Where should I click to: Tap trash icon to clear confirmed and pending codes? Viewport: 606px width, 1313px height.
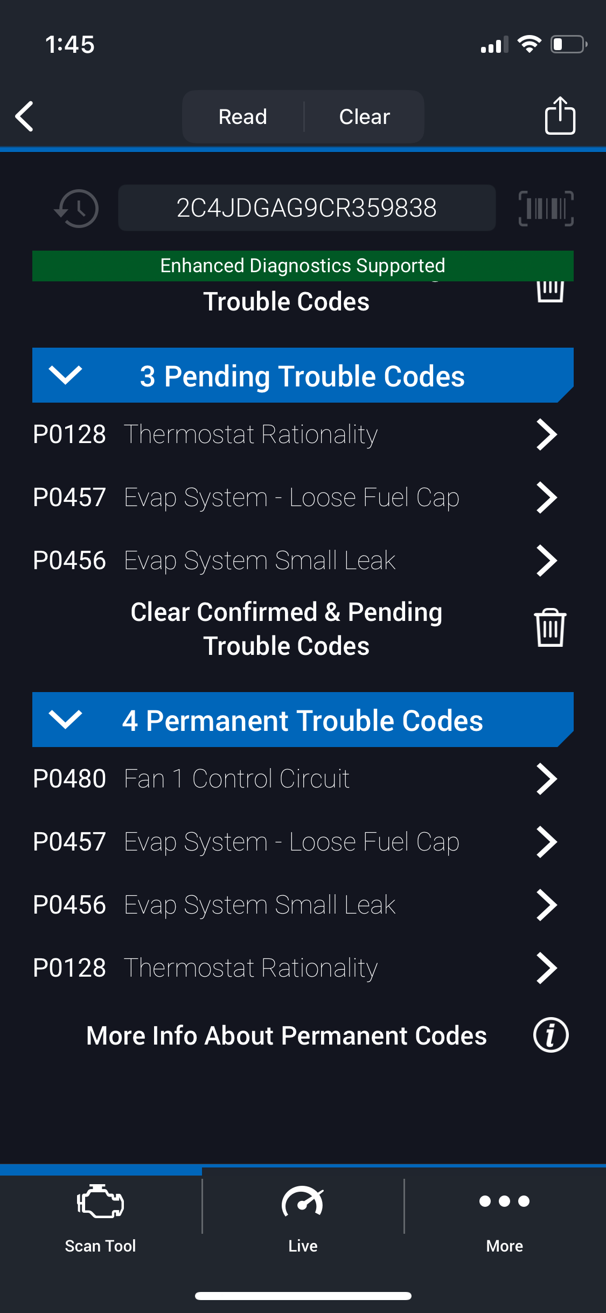550,628
